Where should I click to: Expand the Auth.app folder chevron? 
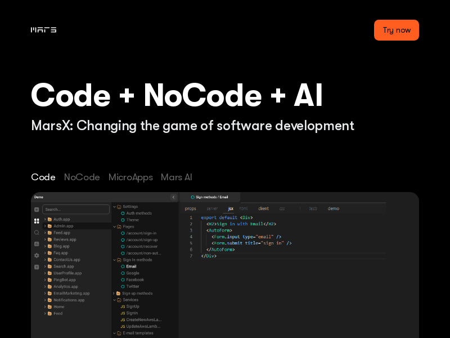point(45,219)
